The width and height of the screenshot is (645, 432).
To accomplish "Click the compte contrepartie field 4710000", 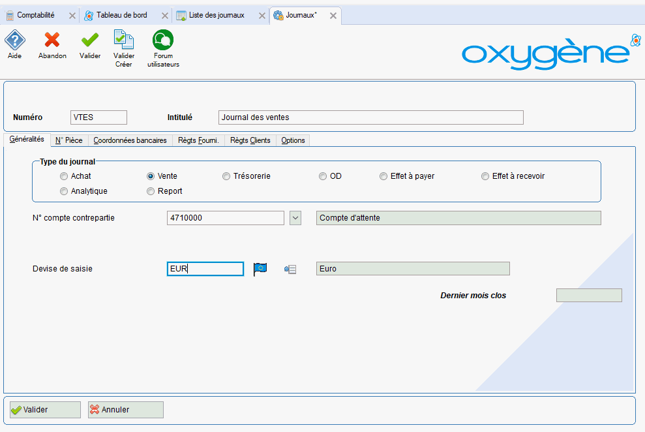I will [x=226, y=218].
